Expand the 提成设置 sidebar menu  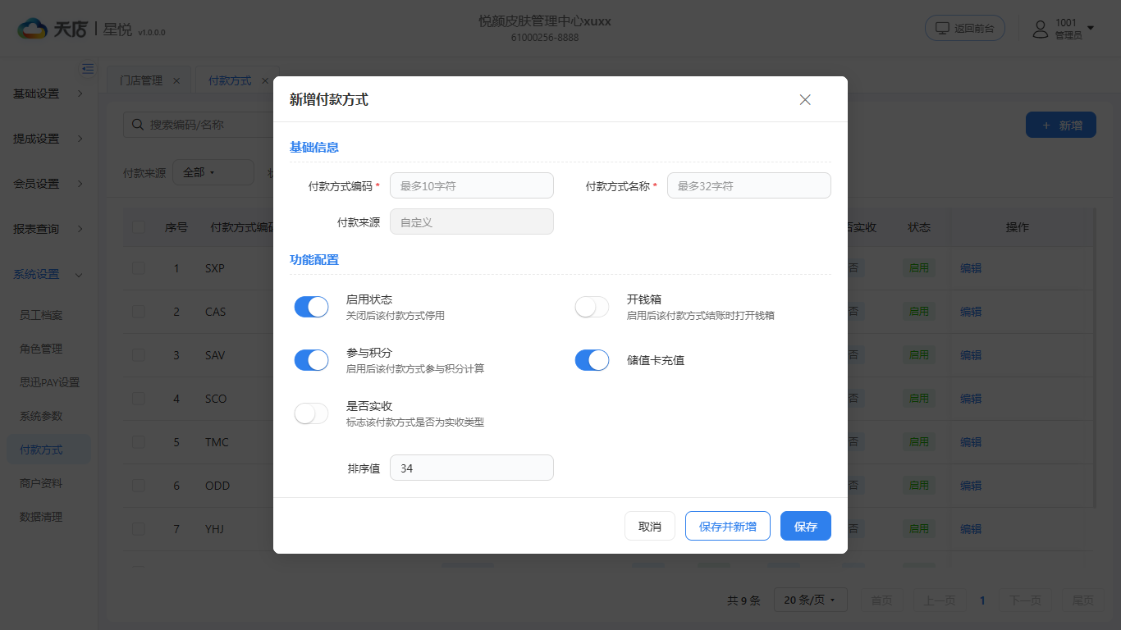point(48,139)
